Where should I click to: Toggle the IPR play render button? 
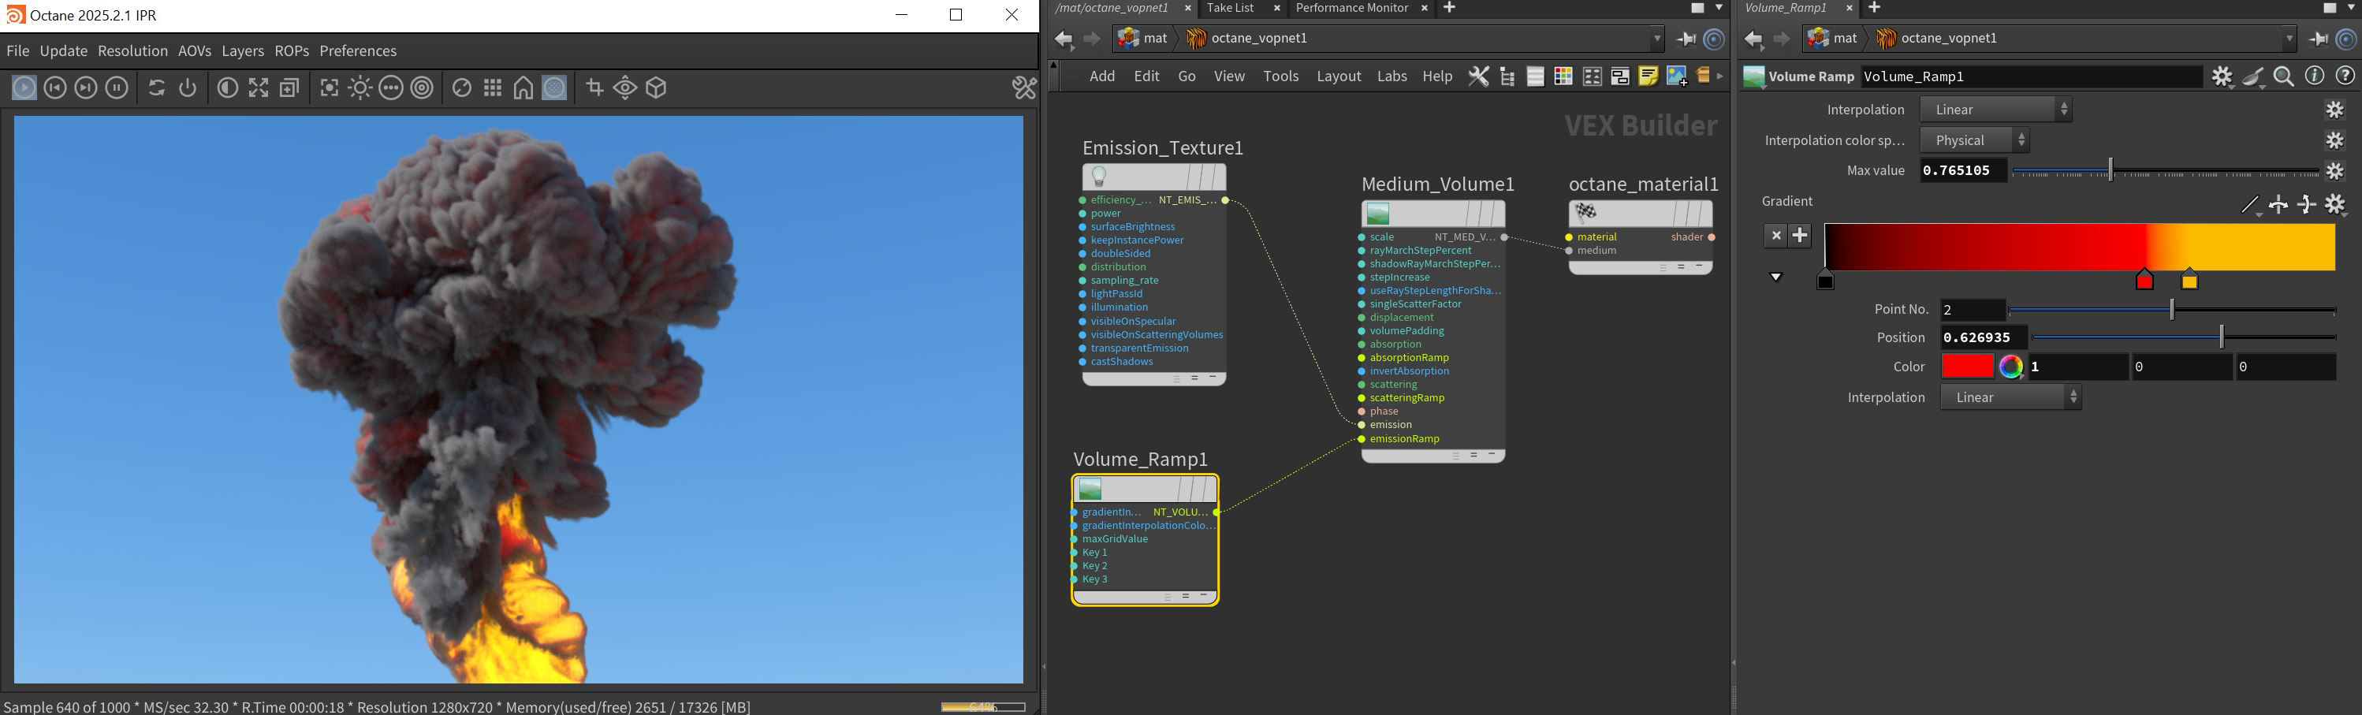click(24, 88)
